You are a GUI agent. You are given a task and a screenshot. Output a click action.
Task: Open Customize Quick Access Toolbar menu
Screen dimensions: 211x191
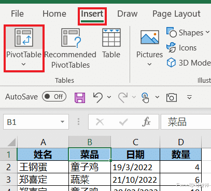tap(189, 97)
